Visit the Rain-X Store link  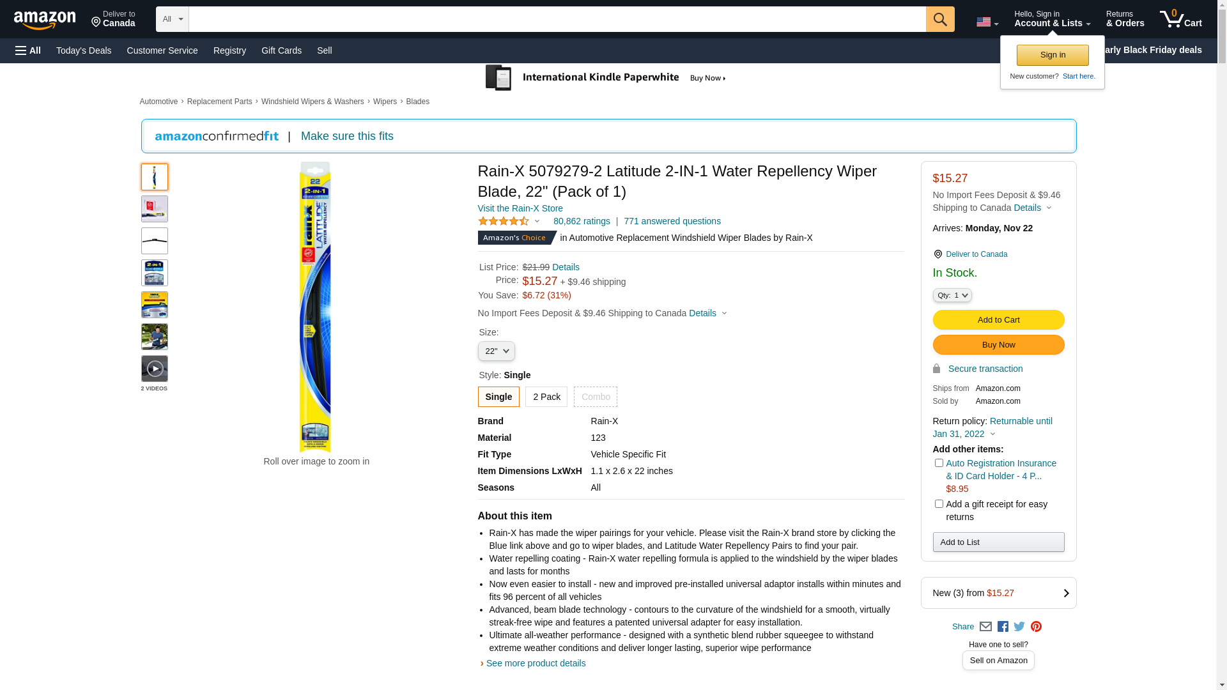coord(520,208)
